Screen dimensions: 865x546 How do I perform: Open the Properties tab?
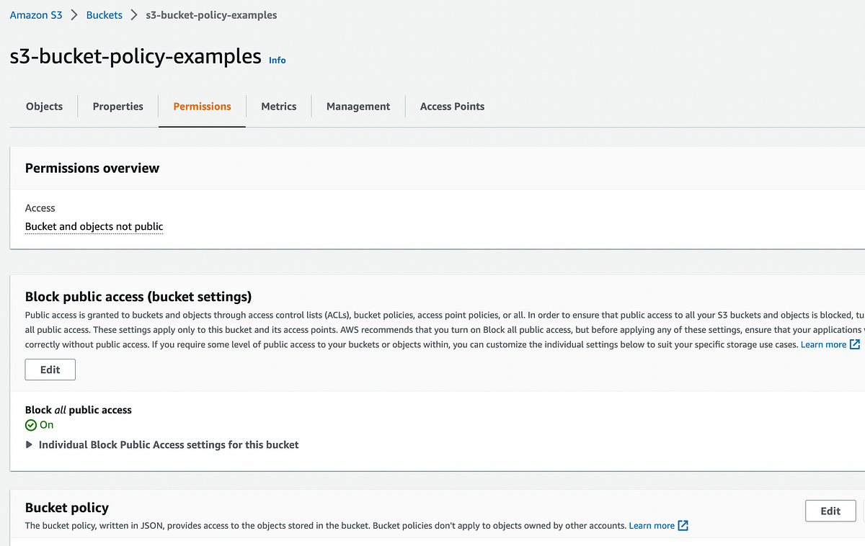117,106
